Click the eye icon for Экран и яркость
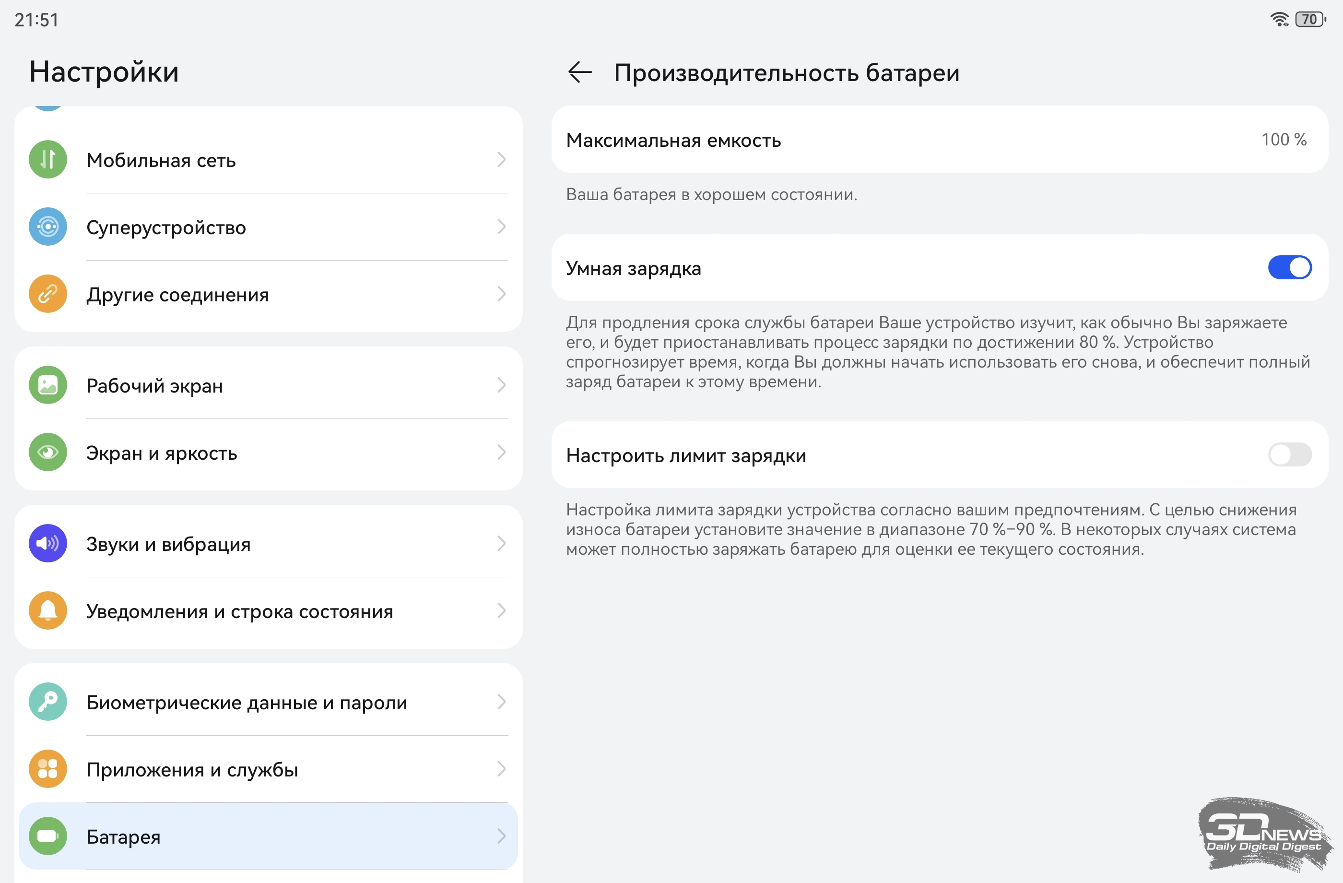 tap(48, 452)
